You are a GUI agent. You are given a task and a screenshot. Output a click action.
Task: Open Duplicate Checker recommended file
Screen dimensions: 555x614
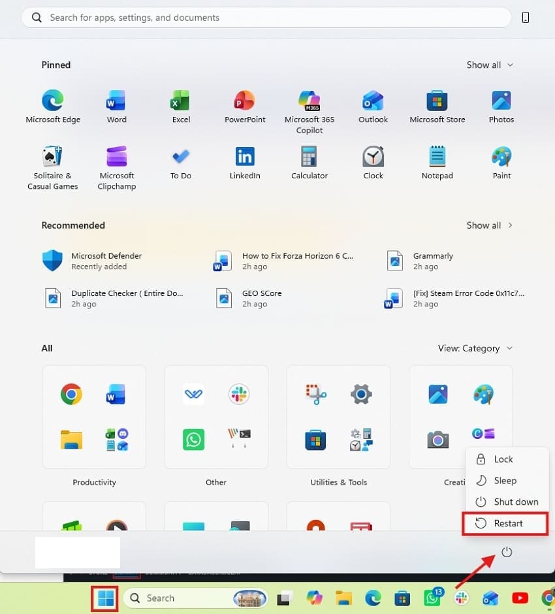114,299
